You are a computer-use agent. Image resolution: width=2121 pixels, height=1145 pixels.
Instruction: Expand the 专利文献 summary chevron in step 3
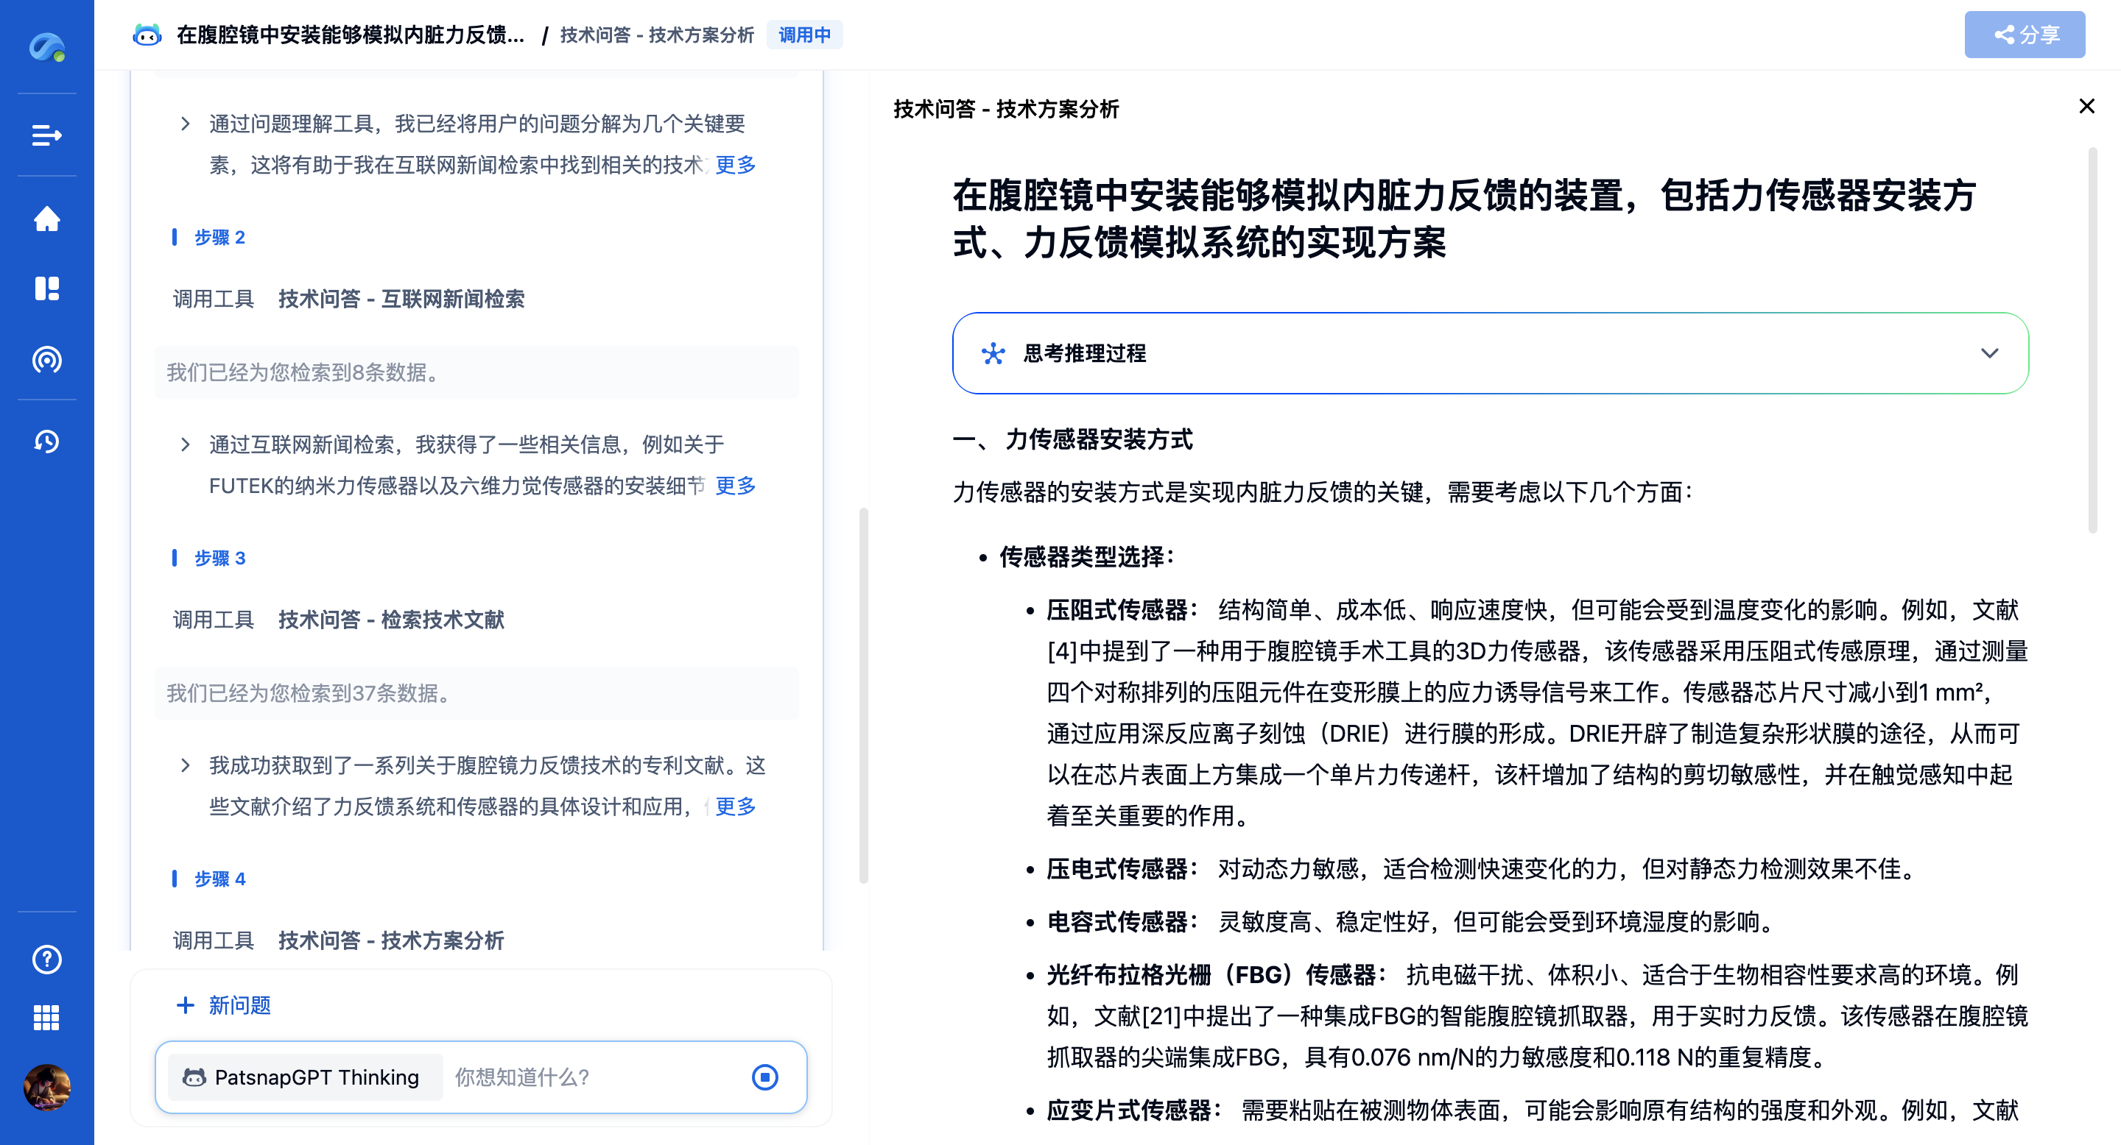186,766
